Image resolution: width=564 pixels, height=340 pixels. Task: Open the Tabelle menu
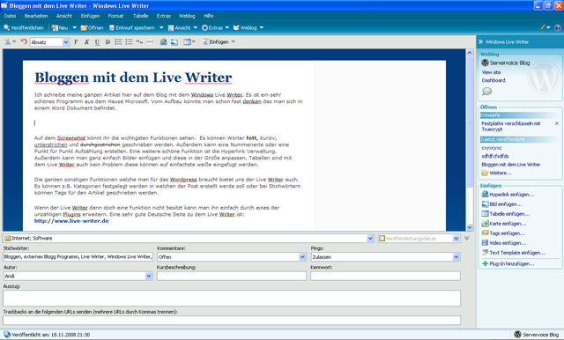click(140, 16)
